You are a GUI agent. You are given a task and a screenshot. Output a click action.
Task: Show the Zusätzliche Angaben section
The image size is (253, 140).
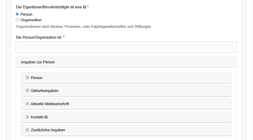point(48,130)
